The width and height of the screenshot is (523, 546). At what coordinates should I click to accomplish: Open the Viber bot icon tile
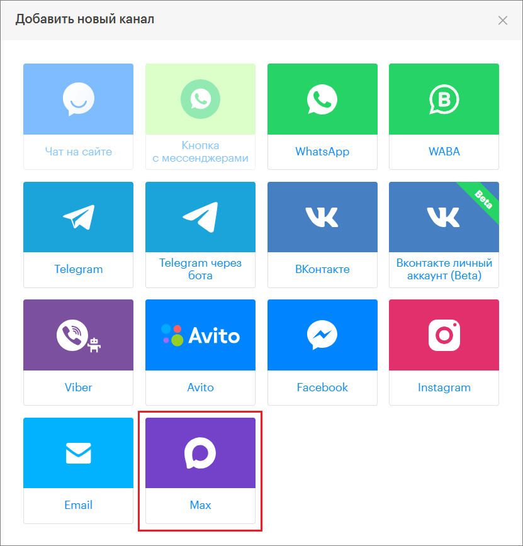tap(78, 335)
